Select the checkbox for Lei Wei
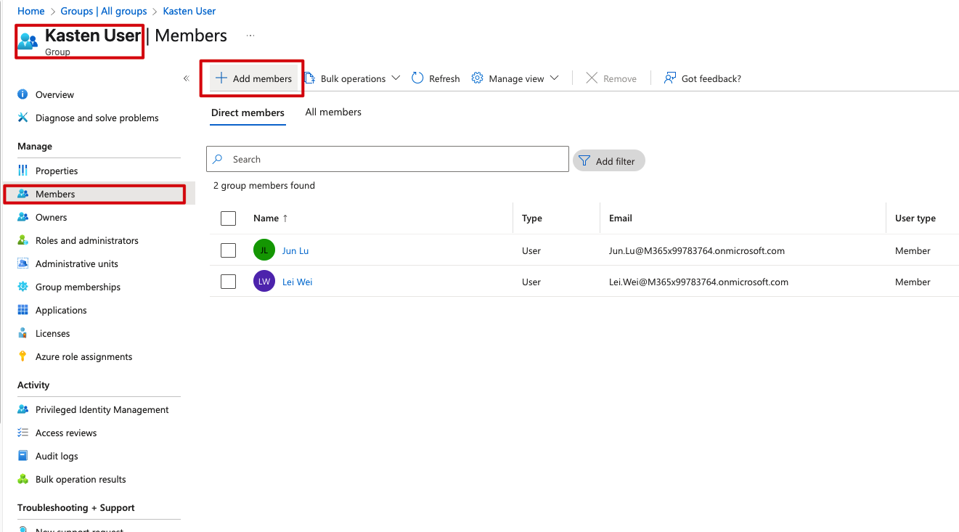Image resolution: width=959 pixels, height=532 pixels. click(x=228, y=282)
